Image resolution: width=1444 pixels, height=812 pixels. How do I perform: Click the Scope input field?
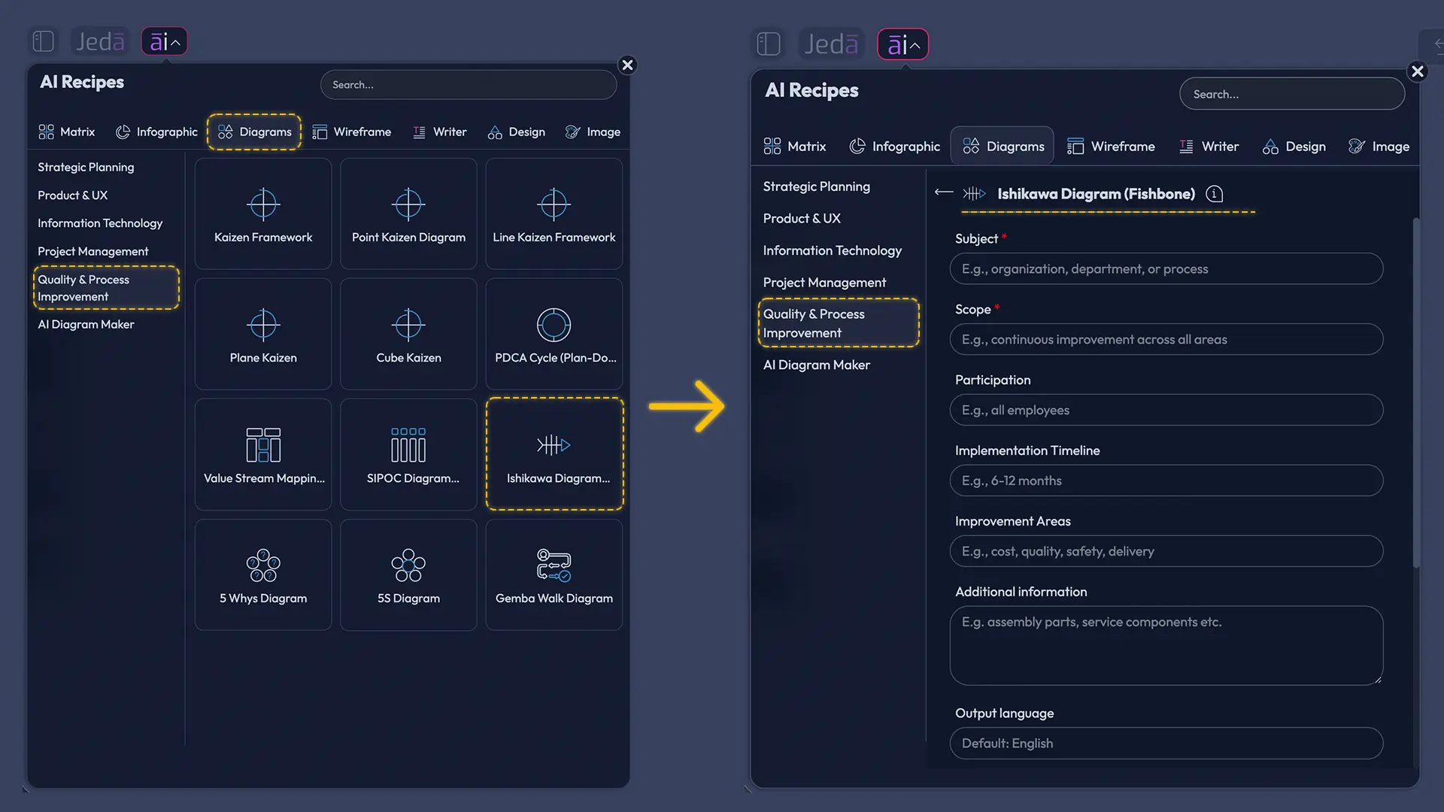coord(1166,339)
